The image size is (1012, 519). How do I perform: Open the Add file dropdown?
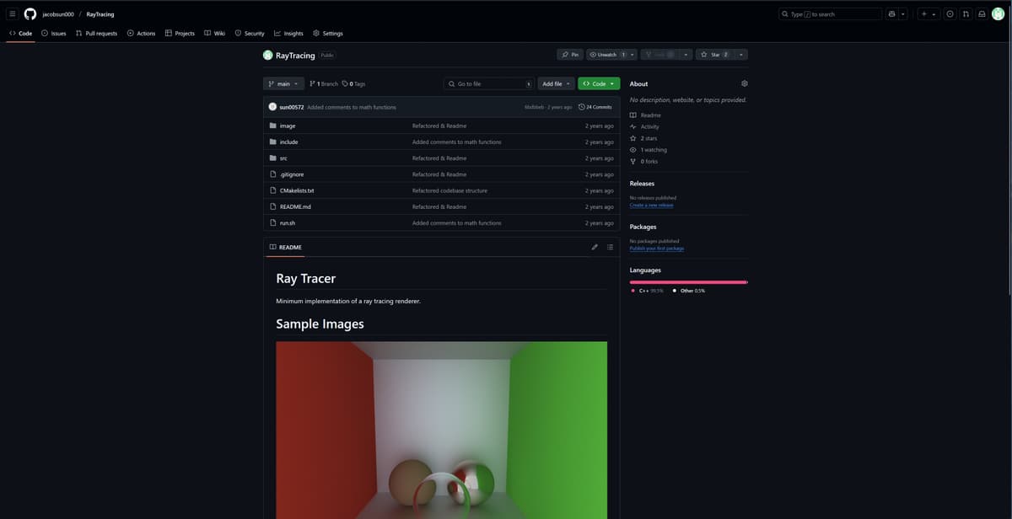(556, 83)
